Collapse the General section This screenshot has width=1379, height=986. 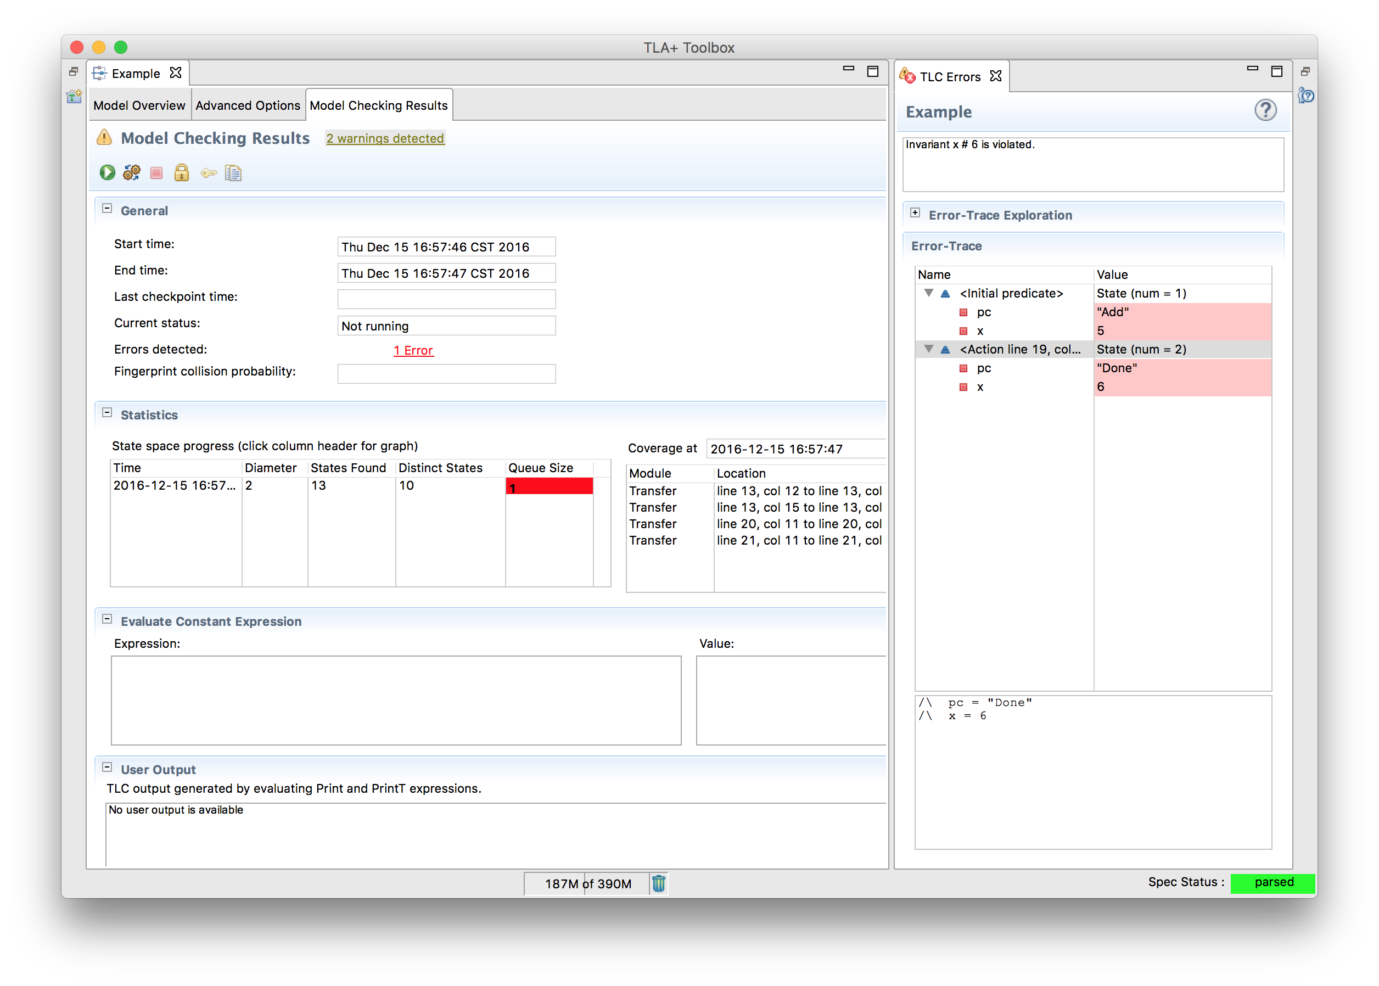108,209
